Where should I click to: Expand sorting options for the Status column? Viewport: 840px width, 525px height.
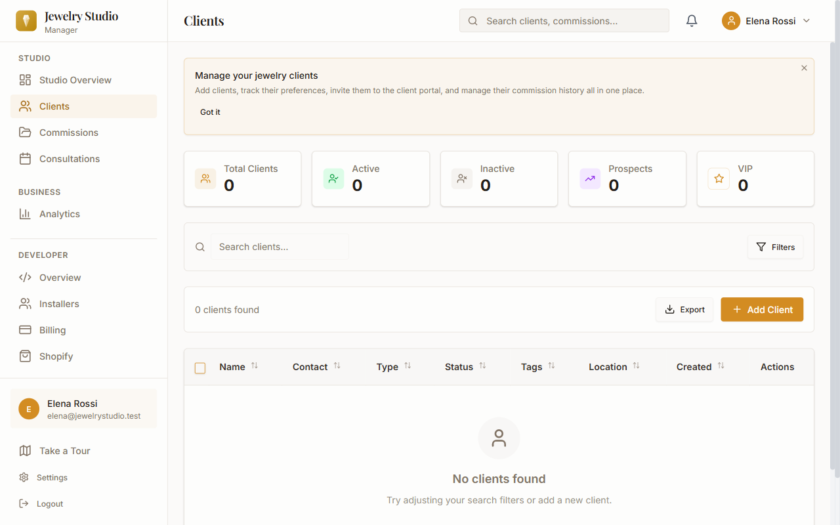coord(484,366)
